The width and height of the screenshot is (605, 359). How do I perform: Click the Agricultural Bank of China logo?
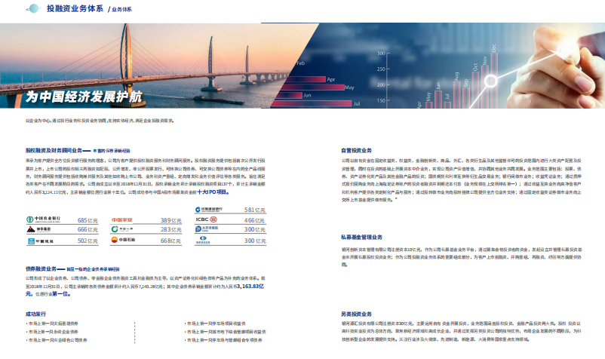point(43,219)
